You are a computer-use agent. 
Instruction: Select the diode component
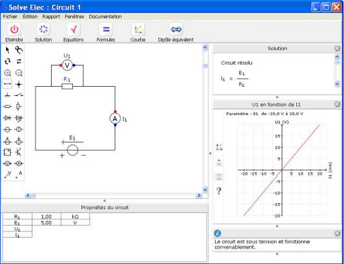click(x=7, y=118)
